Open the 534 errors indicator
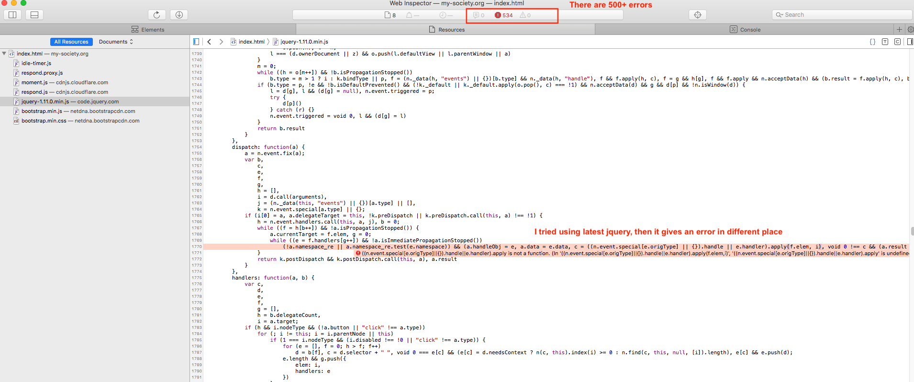Screen dimensions: 914x382 tap(503, 15)
